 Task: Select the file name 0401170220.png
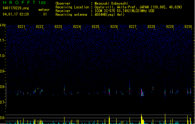point(16,8)
